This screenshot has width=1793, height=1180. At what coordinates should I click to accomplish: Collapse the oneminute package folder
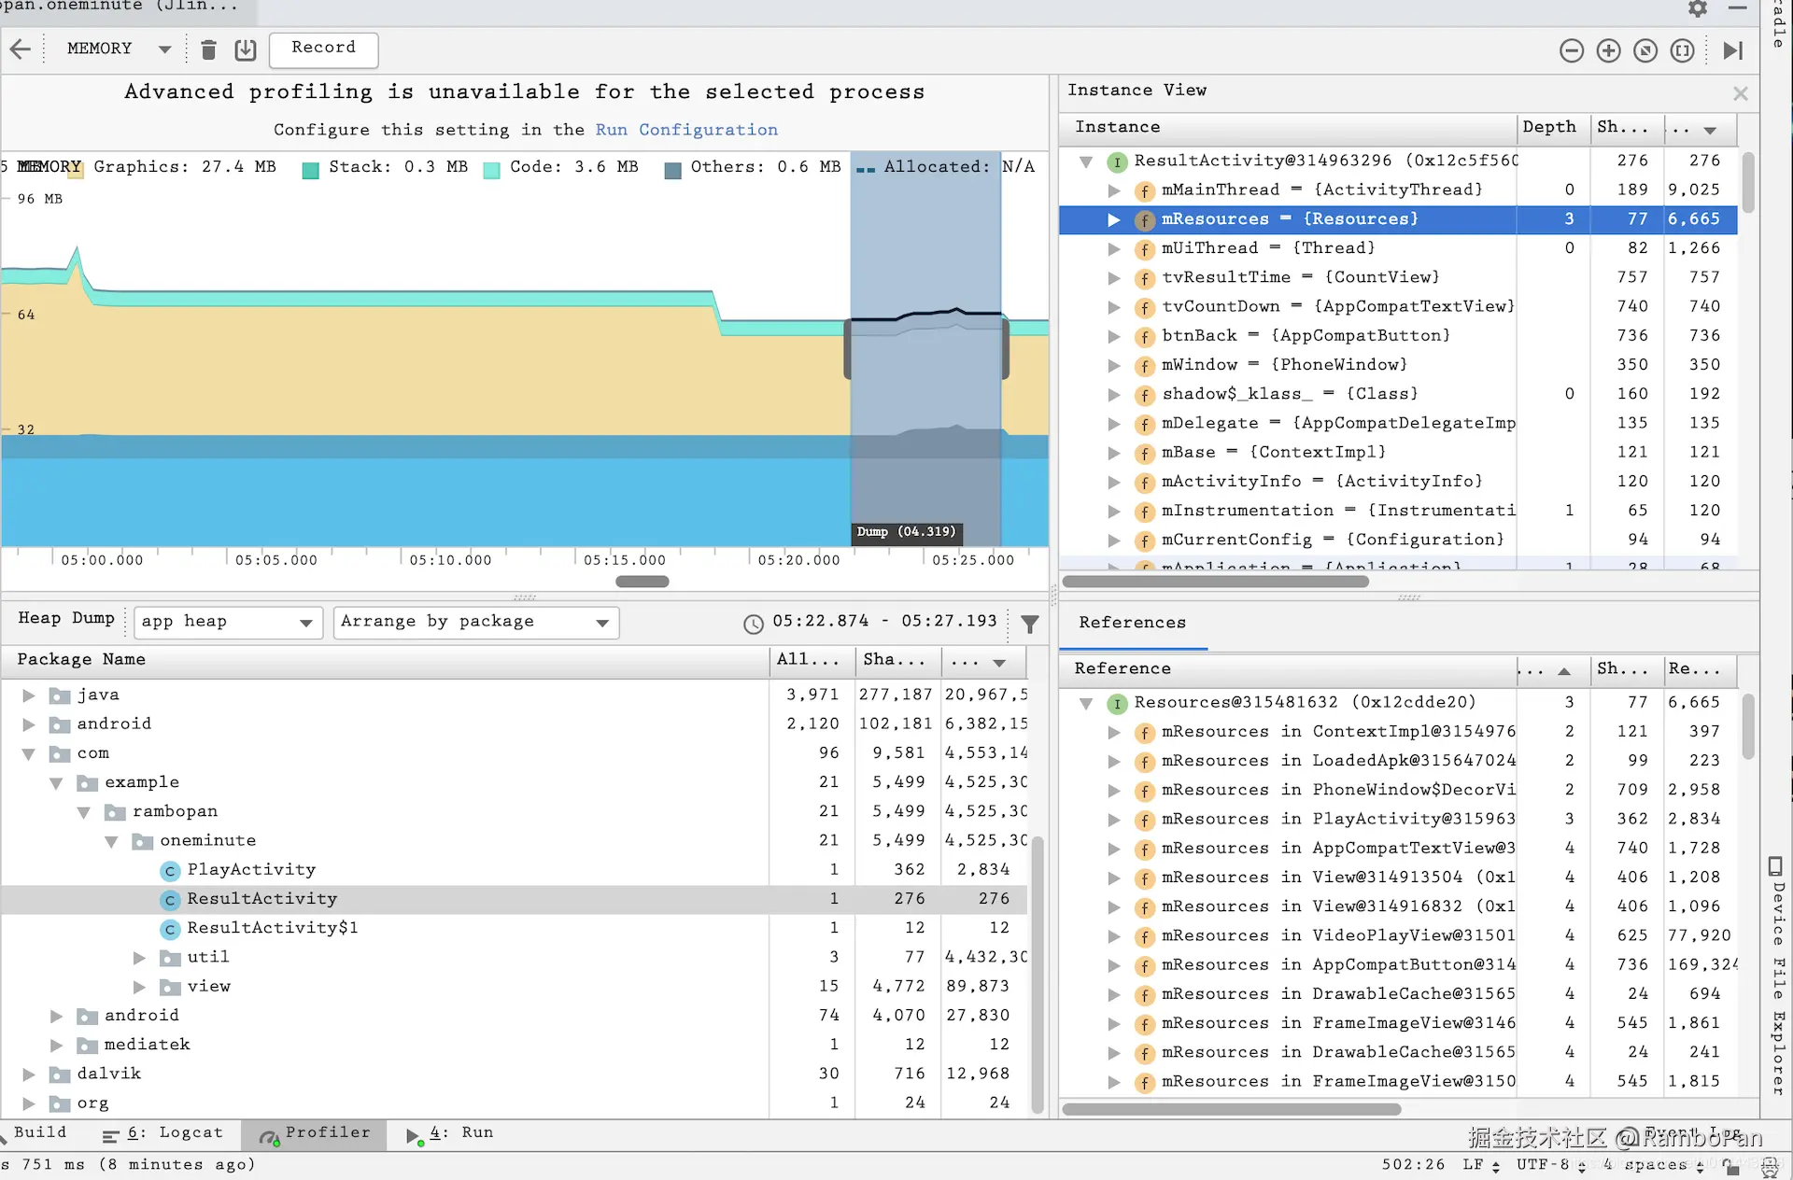point(112,841)
